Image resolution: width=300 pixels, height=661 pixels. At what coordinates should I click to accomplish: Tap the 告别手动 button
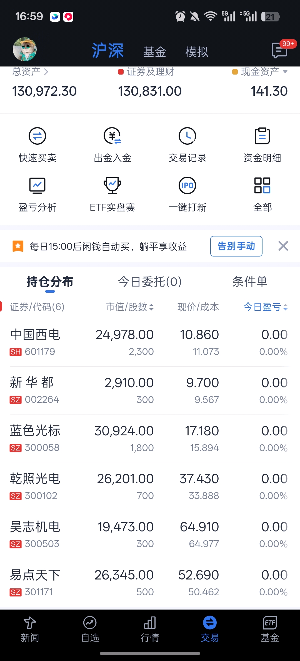point(236,246)
